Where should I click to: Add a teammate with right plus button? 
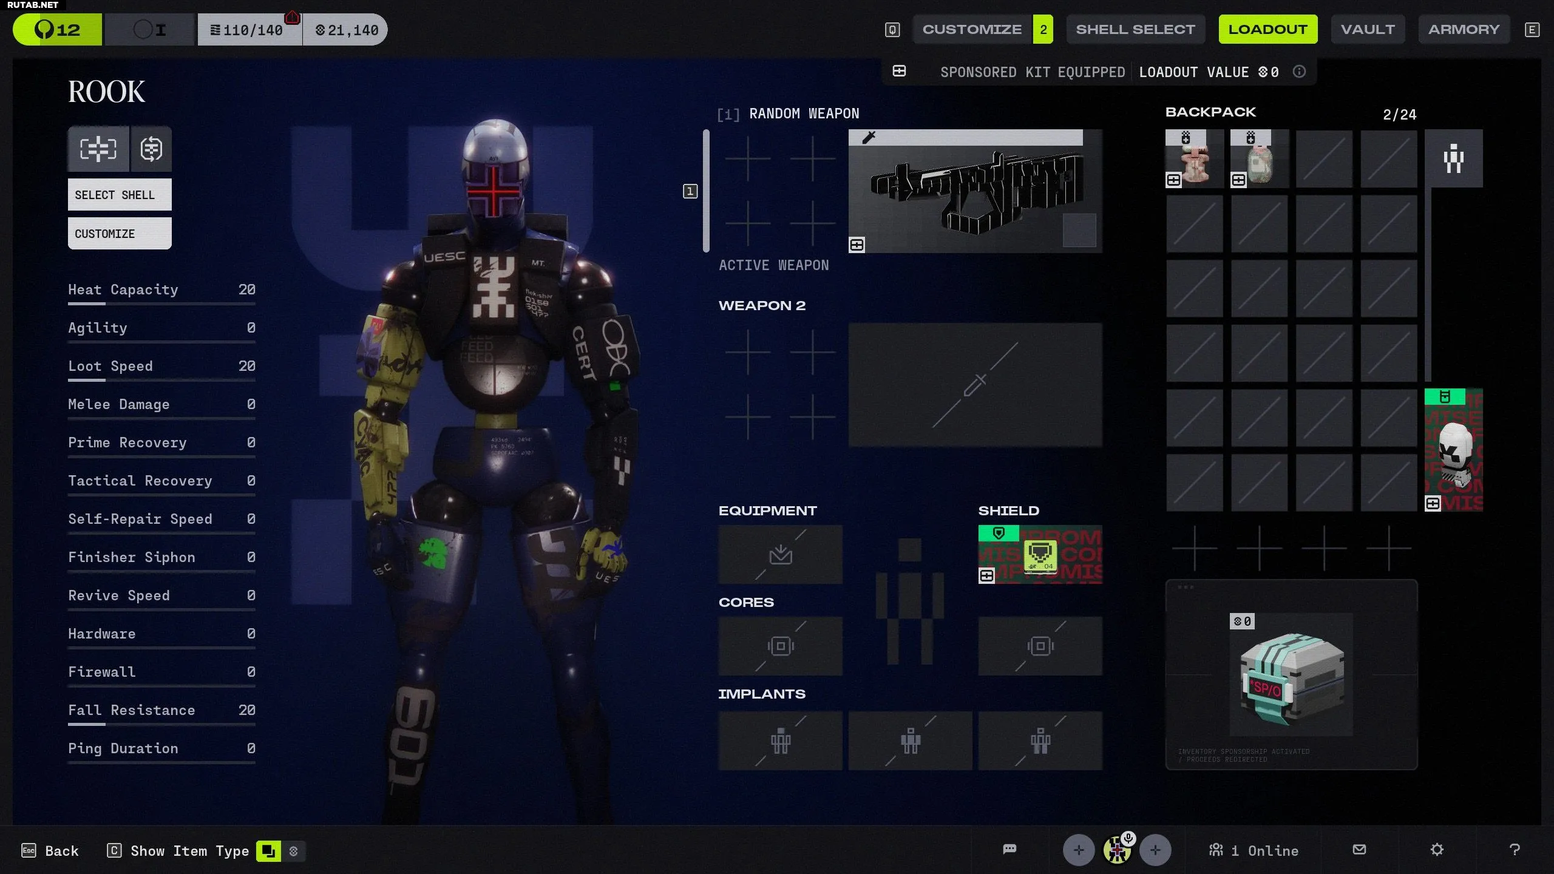[x=1155, y=850]
